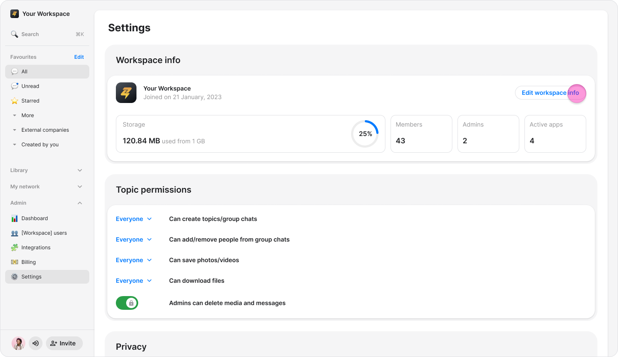This screenshot has width=618, height=357.
Task: Expand the My network section
Action: pyautogui.click(x=80, y=187)
